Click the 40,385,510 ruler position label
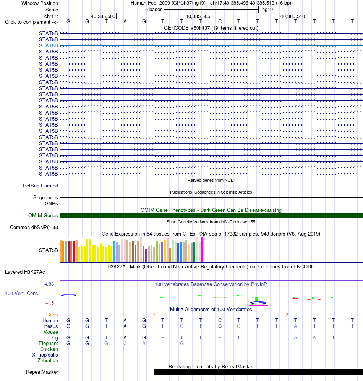Screen dimensions: 363x381 pos(292,16)
